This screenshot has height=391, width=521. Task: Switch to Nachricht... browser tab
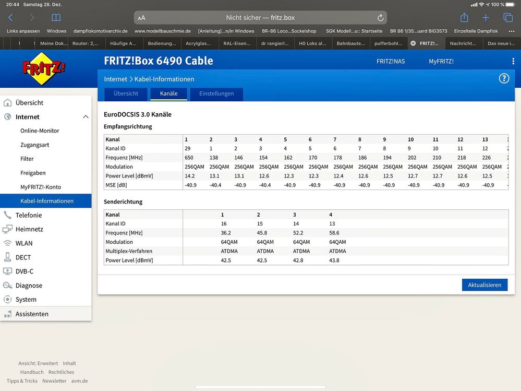tap(463, 43)
